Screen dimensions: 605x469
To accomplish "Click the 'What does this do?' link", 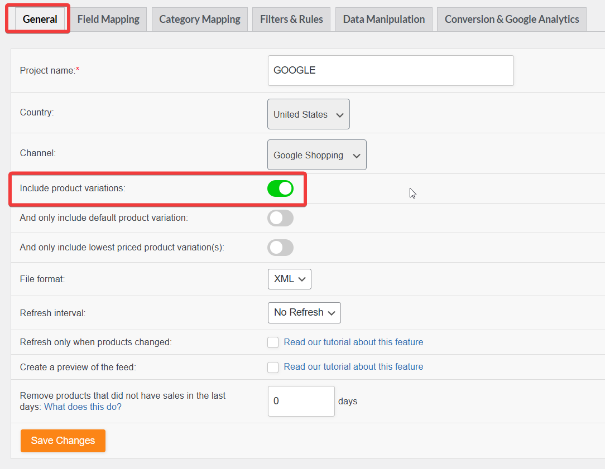I will pyautogui.click(x=83, y=407).
